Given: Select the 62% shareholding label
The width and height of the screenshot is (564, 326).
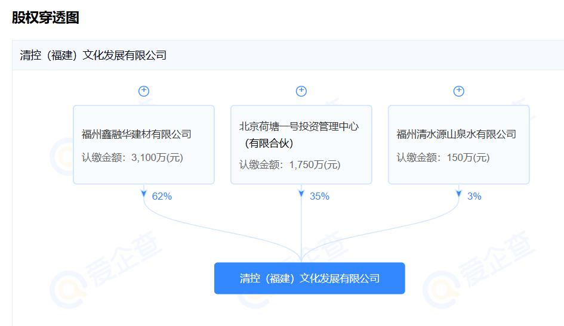Looking at the screenshot, I should click(162, 196).
